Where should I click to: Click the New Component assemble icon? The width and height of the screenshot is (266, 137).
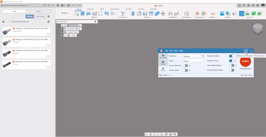pyautogui.click(x=170, y=14)
